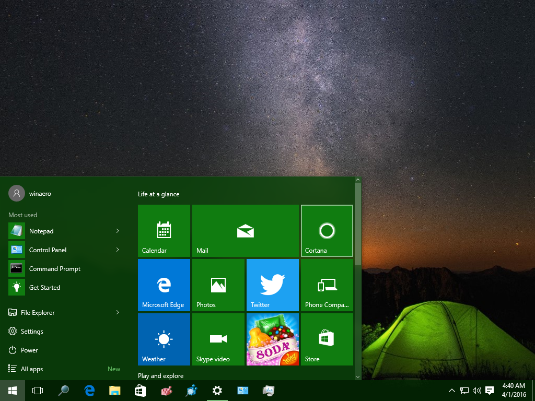The image size is (535, 401).
Task: Check the Weather tile
Action: click(x=164, y=339)
